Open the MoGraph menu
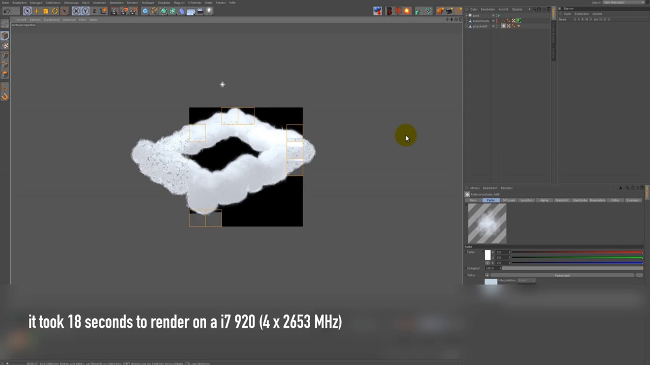This screenshot has width=650, height=365. [x=148, y=3]
